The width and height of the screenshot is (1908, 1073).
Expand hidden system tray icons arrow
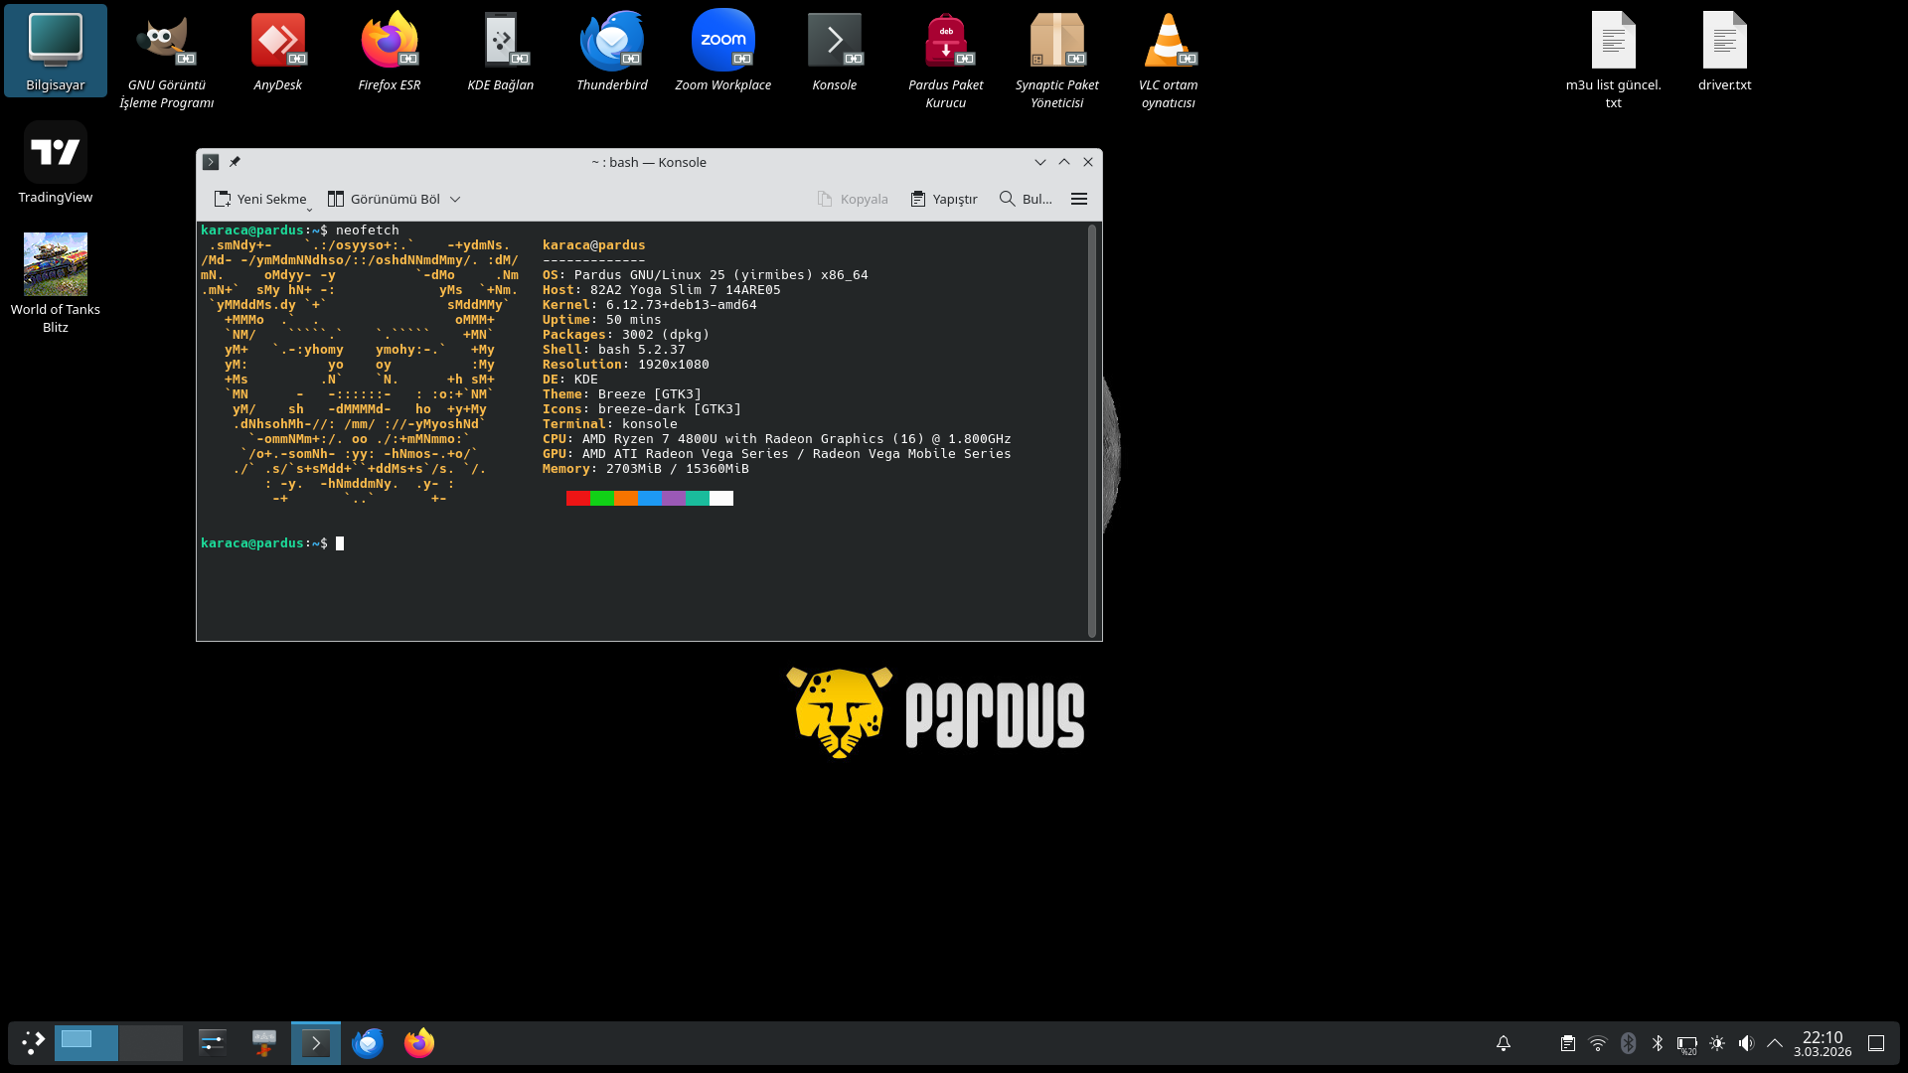pyautogui.click(x=1775, y=1043)
